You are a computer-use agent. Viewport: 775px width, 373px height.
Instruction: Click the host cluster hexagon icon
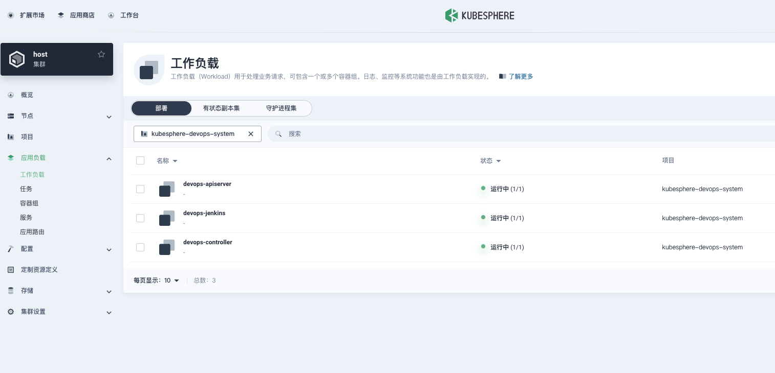coord(17,59)
